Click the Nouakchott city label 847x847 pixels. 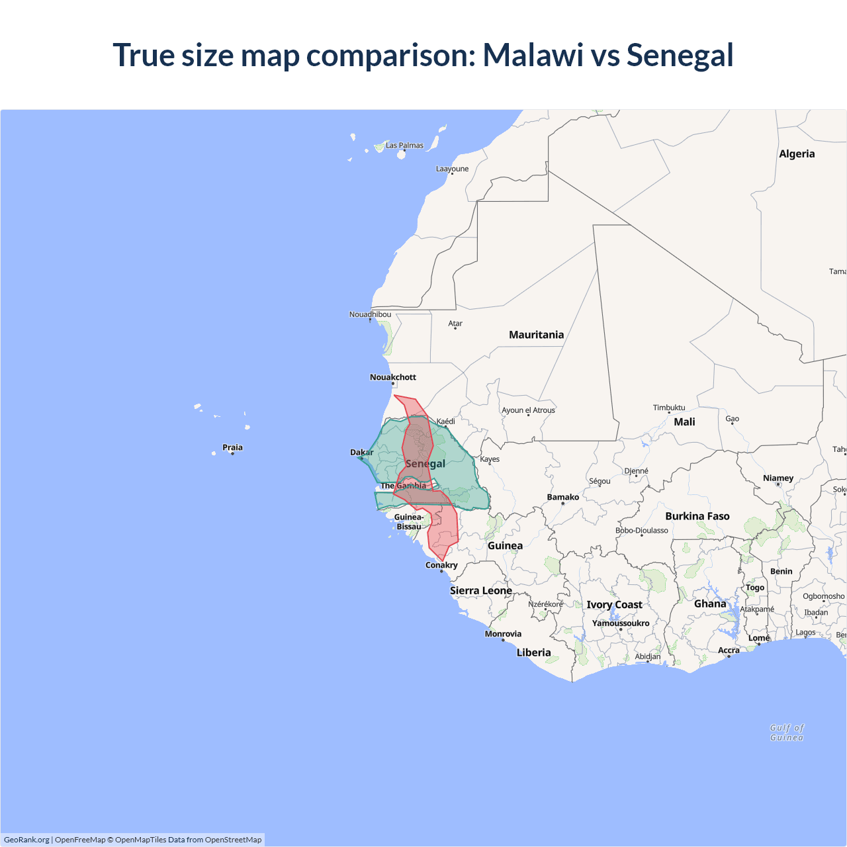pos(393,377)
